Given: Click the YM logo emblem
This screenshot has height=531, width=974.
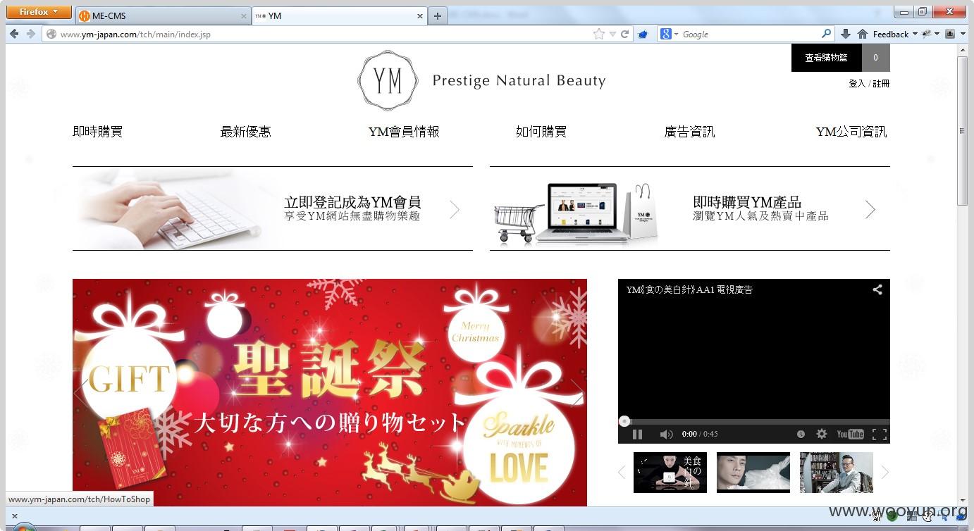Looking at the screenshot, I should click(388, 81).
